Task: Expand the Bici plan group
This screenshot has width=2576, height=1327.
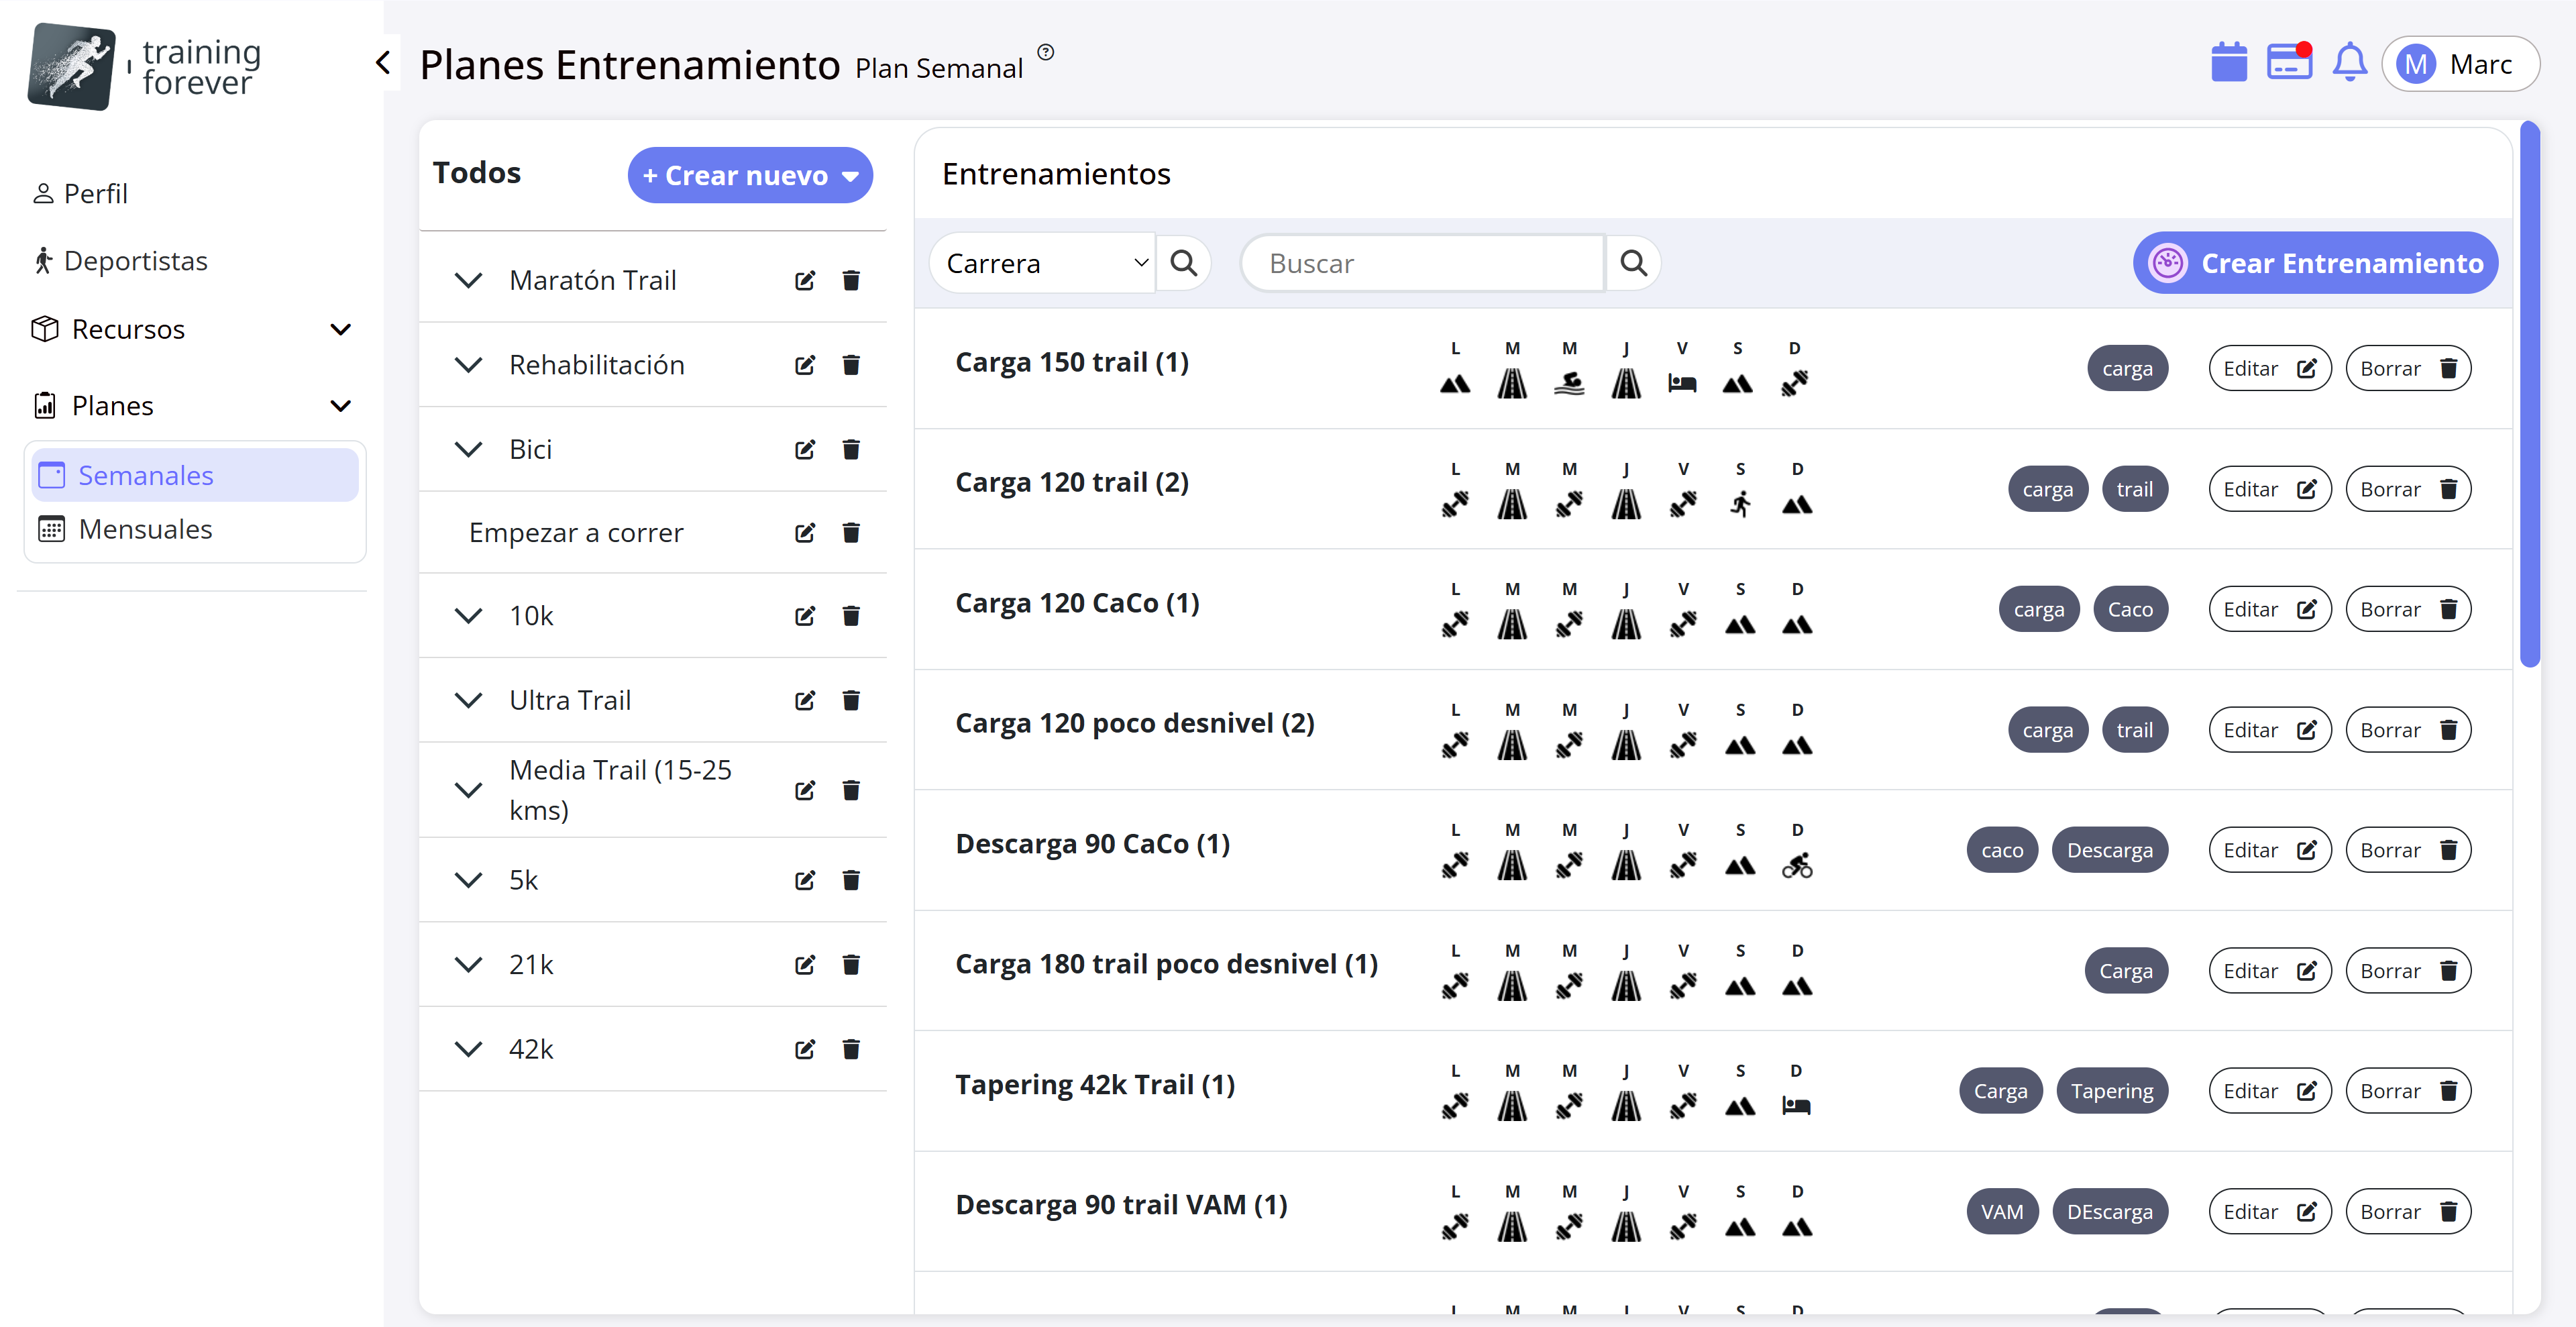Action: click(468, 449)
